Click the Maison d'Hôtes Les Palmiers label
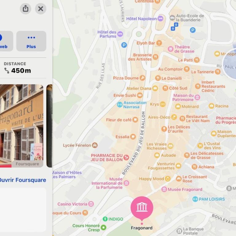 [67, 175]
